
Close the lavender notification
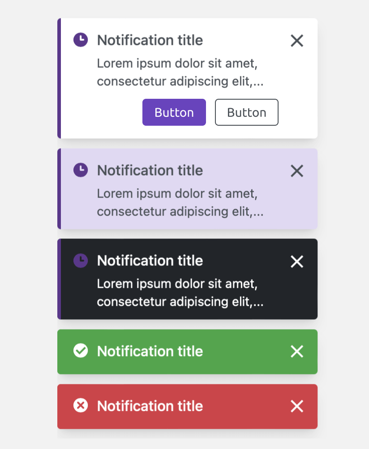coord(297,171)
